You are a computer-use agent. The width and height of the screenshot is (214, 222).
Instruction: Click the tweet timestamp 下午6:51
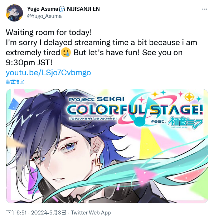point(16,213)
